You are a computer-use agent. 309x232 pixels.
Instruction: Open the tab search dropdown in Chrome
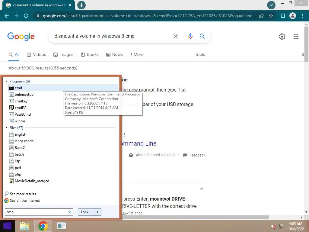click(271, 5)
